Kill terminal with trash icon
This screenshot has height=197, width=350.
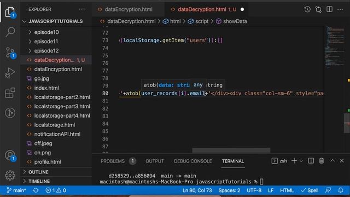(322, 161)
